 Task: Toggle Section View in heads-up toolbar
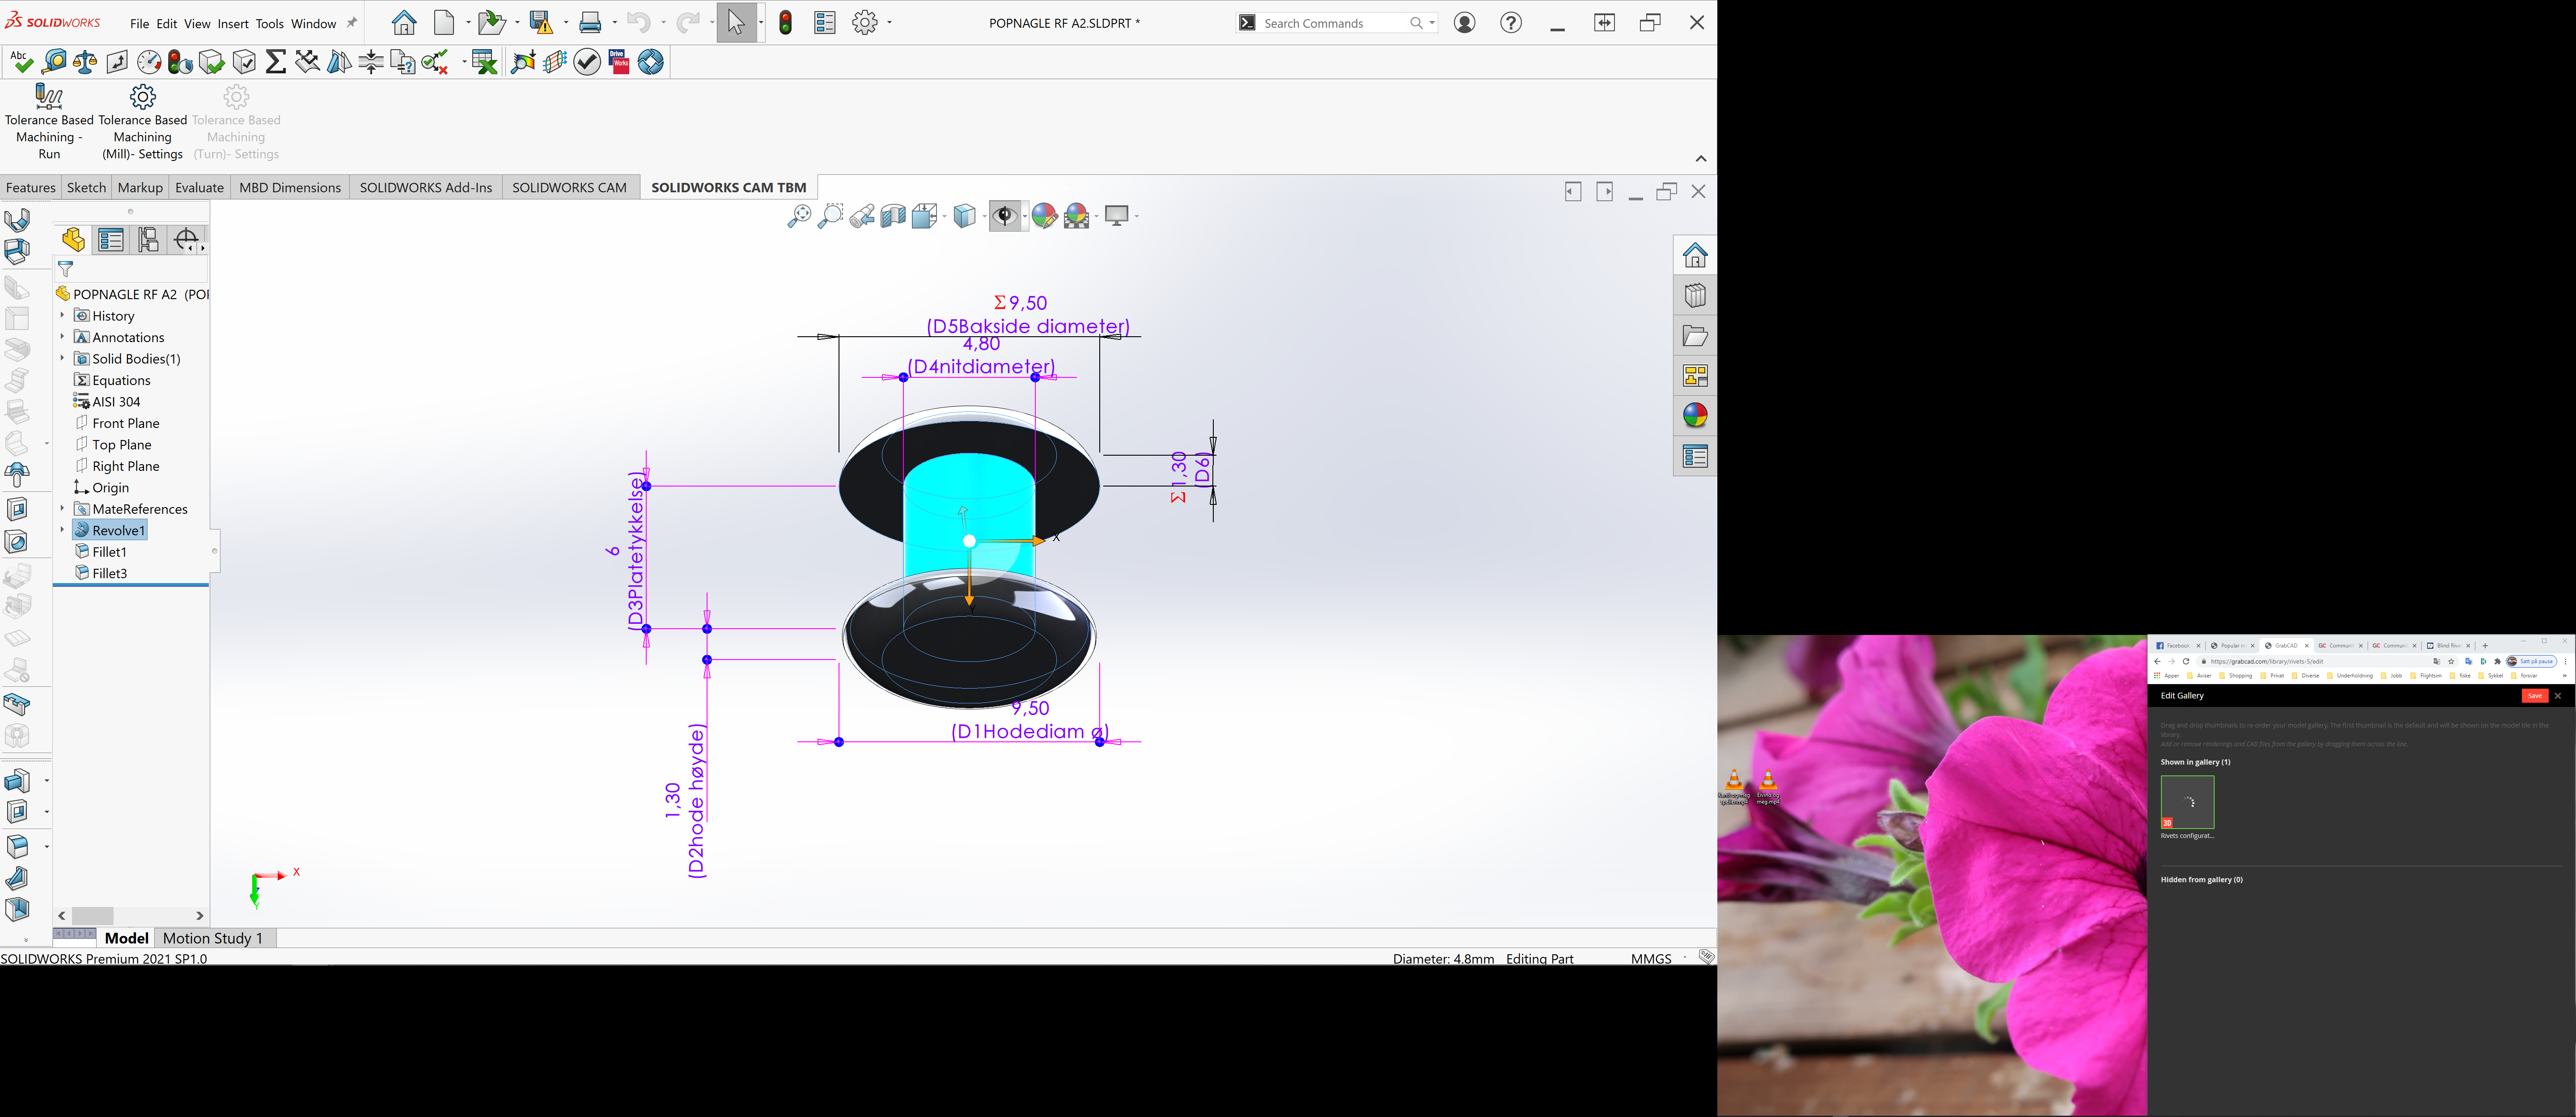point(893,216)
